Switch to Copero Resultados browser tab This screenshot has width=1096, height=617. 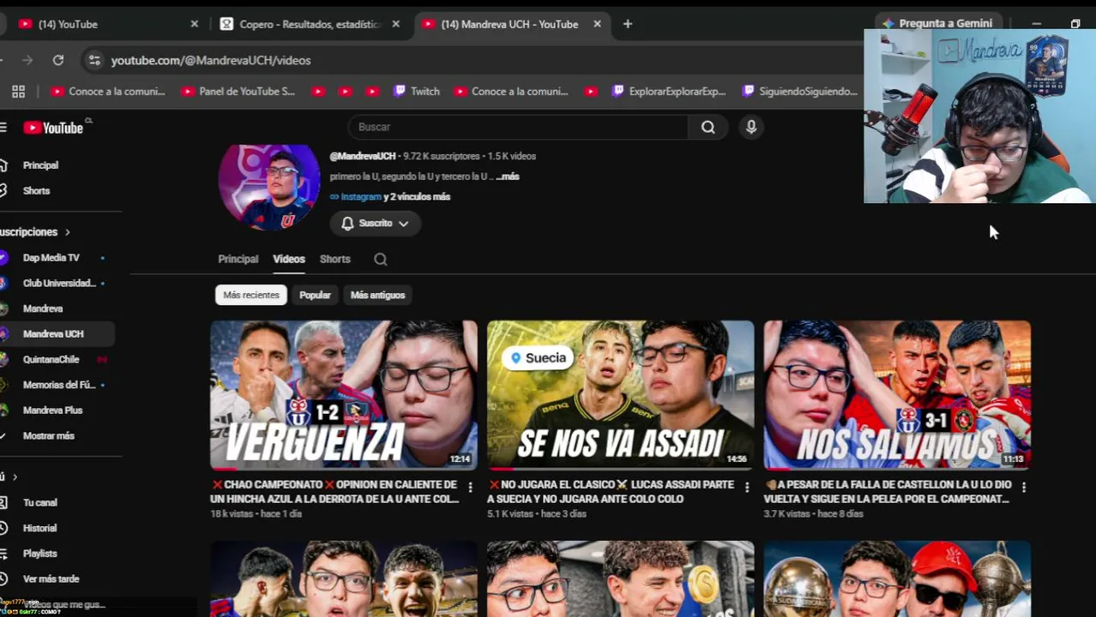pos(310,24)
